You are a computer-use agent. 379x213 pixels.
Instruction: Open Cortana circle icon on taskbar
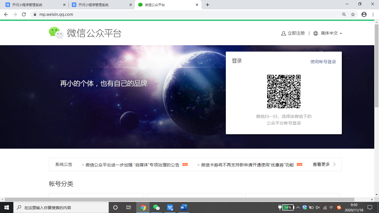115,207
